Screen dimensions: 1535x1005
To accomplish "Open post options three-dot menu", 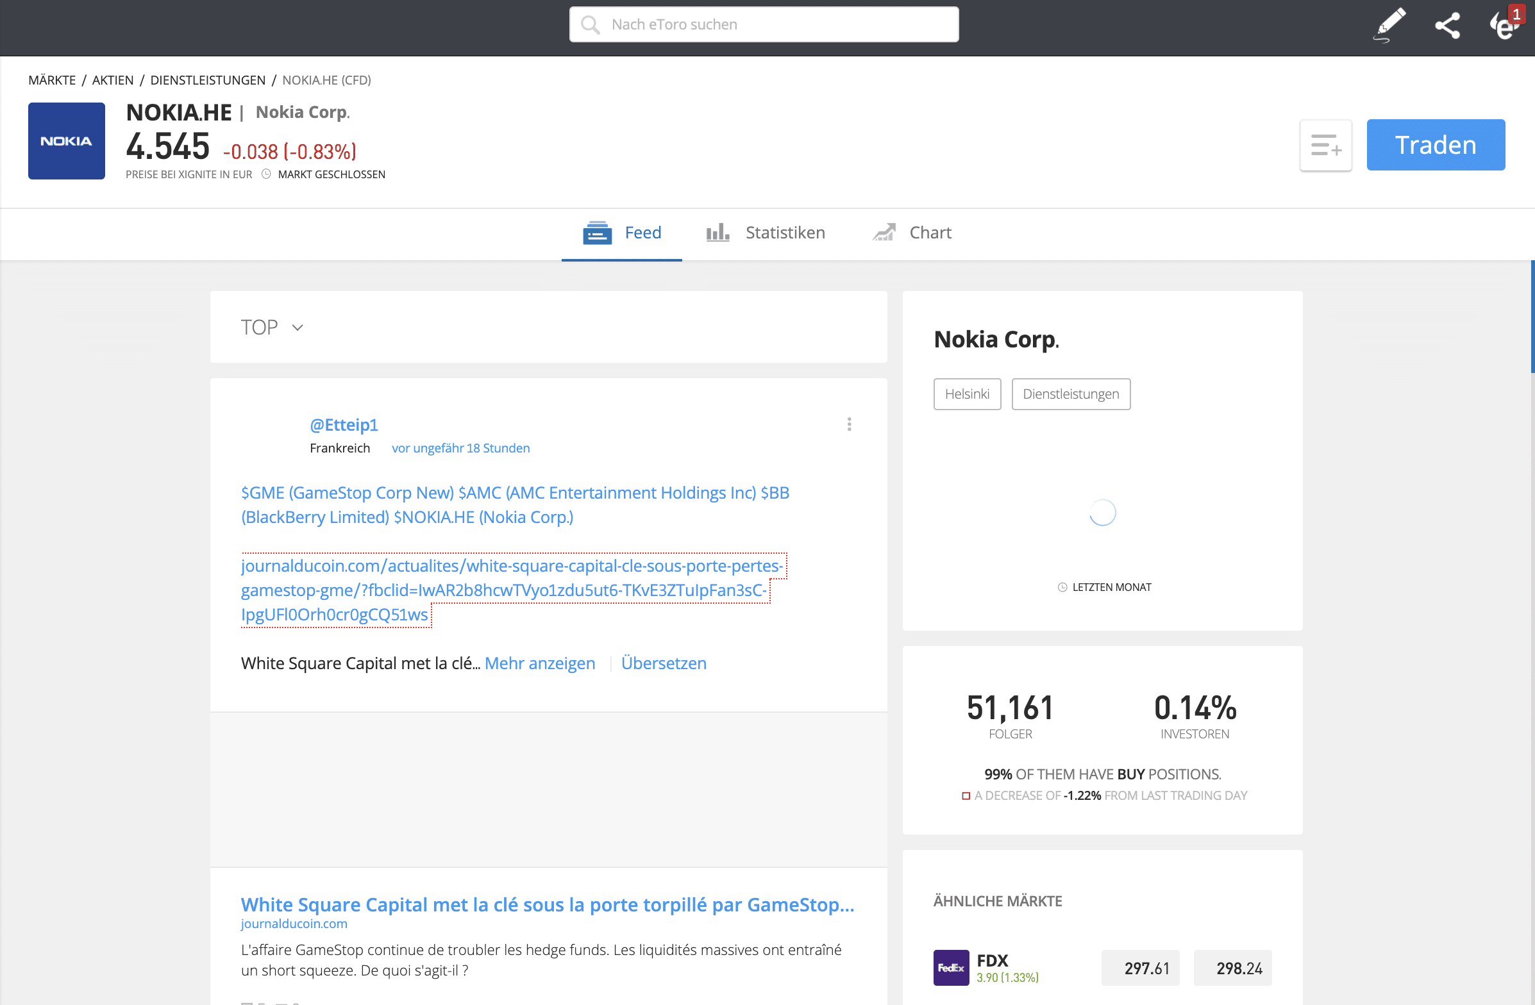I will (x=850, y=424).
